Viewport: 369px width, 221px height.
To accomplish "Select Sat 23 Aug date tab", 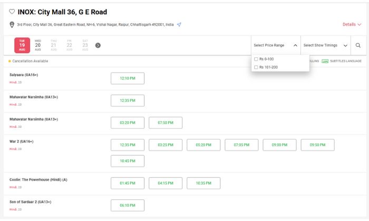I will tap(85, 45).
